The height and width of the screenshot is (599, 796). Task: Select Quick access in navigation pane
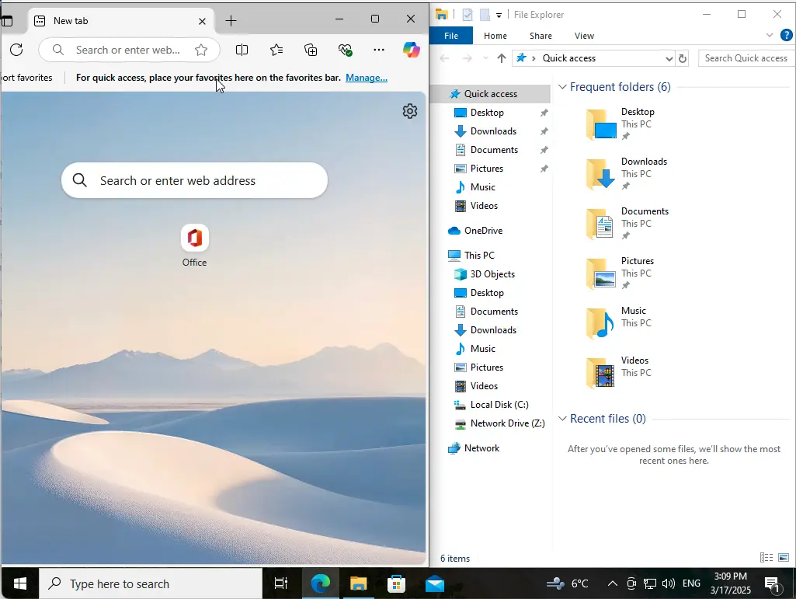(x=490, y=94)
